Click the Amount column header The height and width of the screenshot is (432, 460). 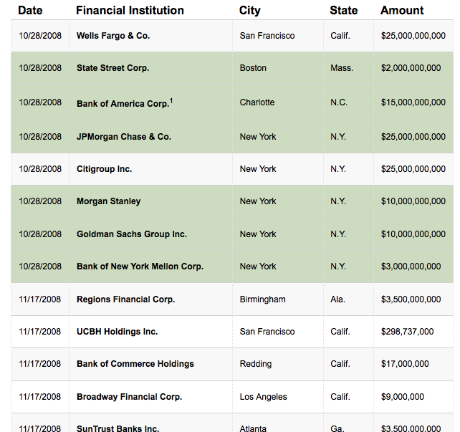[x=402, y=11]
